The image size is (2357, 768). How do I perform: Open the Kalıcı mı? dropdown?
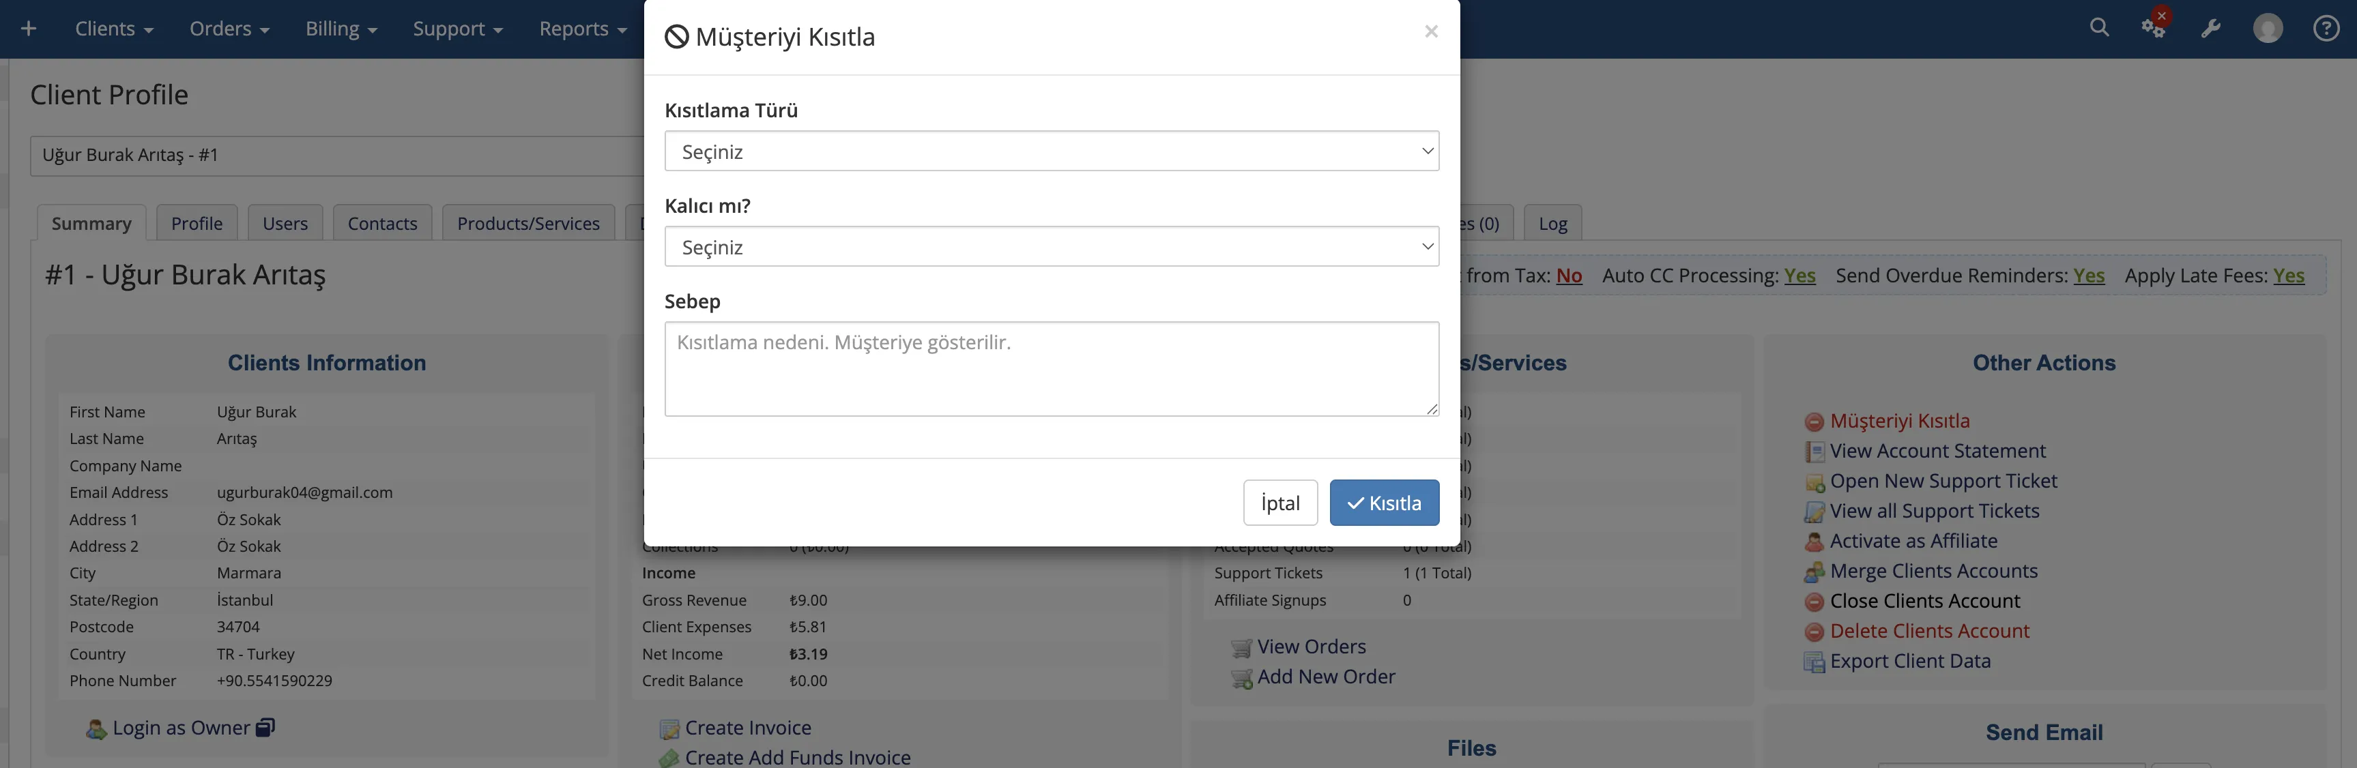pos(1052,247)
